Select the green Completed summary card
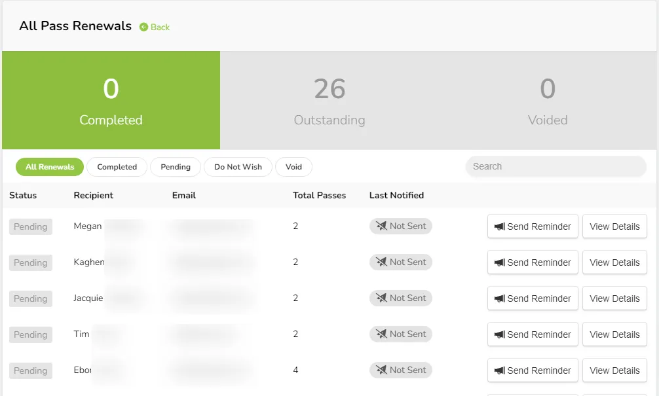The height and width of the screenshot is (396, 659). point(111,100)
